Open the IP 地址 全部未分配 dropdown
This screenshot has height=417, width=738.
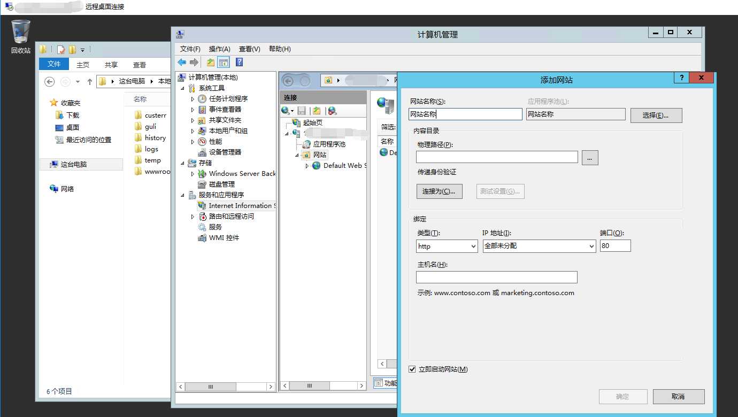pyautogui.click(x=539, y=246)
